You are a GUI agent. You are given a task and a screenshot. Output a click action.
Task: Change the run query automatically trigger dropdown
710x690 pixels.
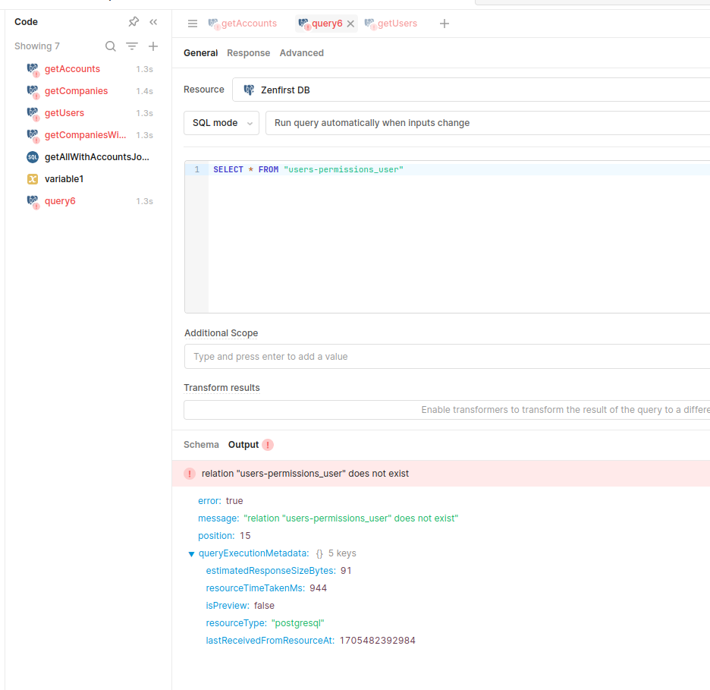(485, 123)
